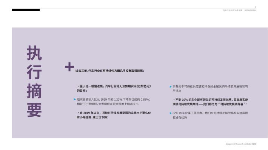Click bold bullet starting 自 2019 年以来

point(114,115)
